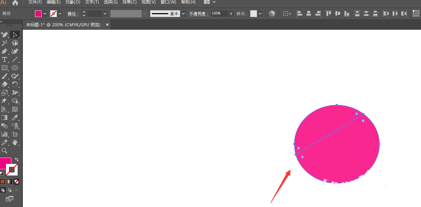
Task: Click the magenta fill swatch in toolbox
Action: click(5, 163)
